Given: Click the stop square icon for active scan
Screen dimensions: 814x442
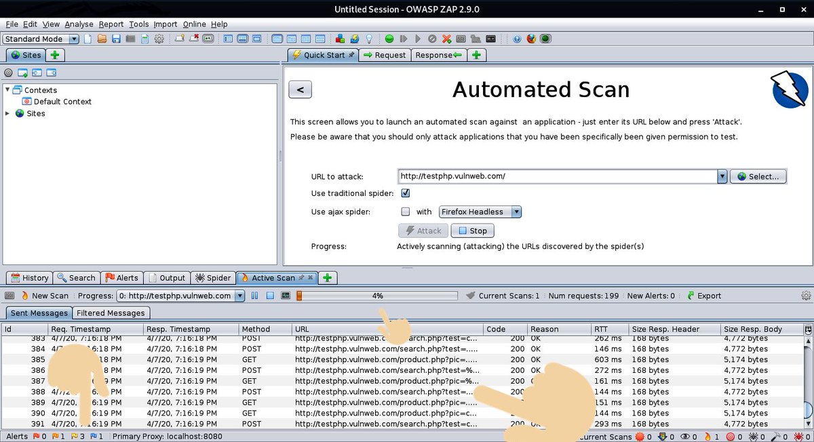Looking at the screenshot, I should pyautogui.click(x=270, y=296).
